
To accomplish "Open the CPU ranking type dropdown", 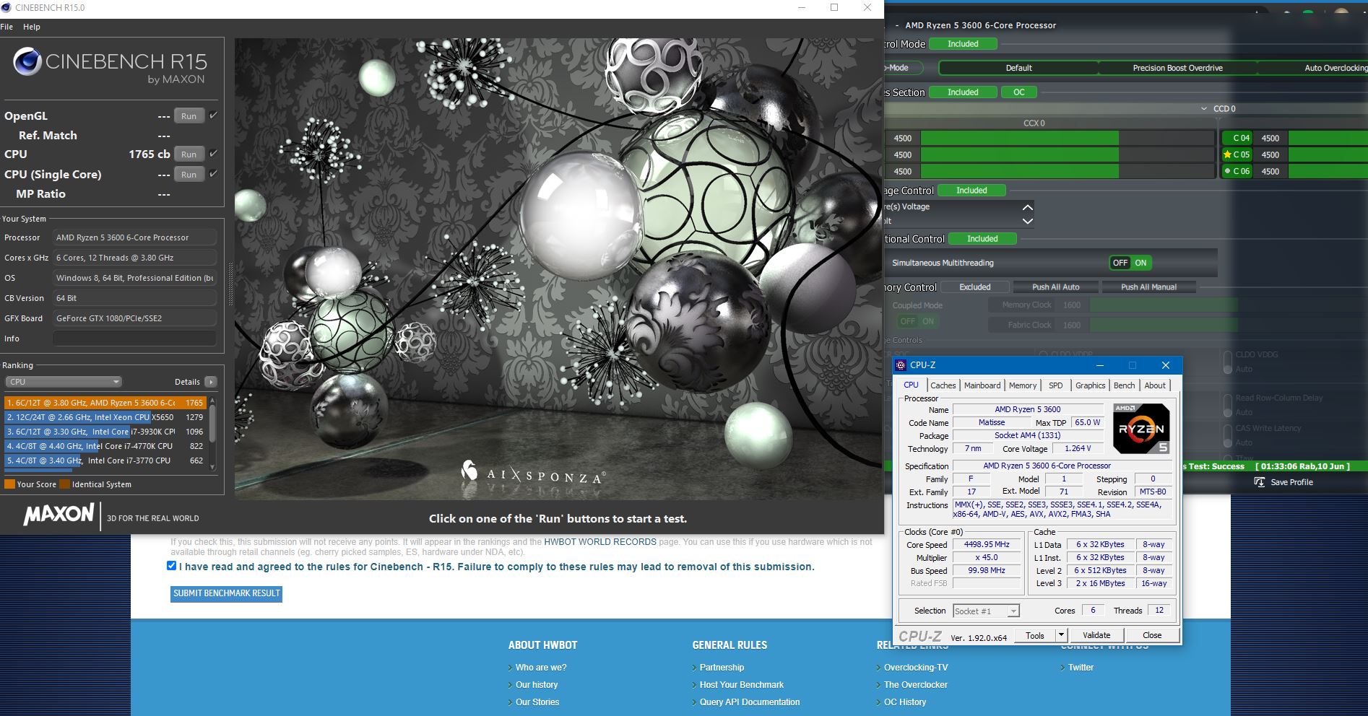I will pos(64,382).
